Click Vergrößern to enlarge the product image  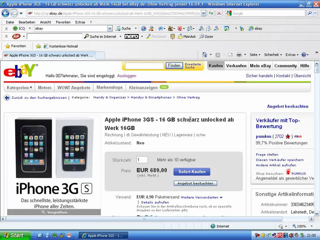tap(54, 212)
